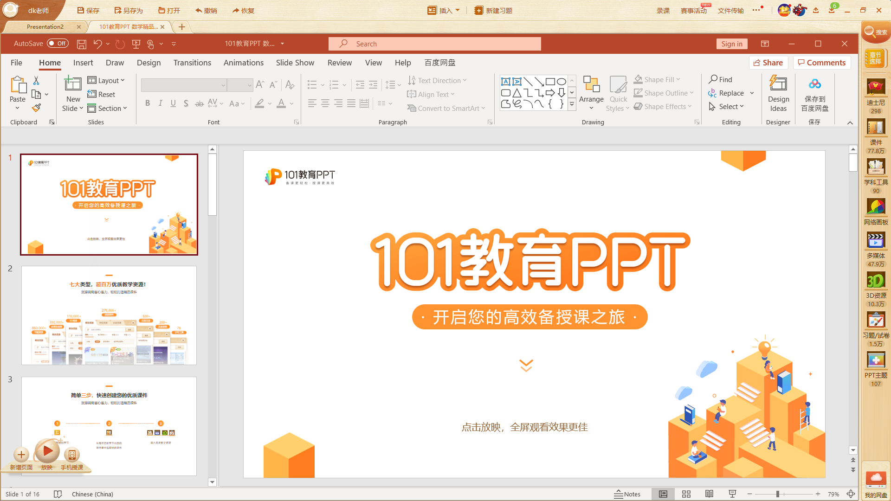The height and width of the screenshot is (501, 891).
Task: Open the Animations ribbon tab
Action: (x=244, y=63)
